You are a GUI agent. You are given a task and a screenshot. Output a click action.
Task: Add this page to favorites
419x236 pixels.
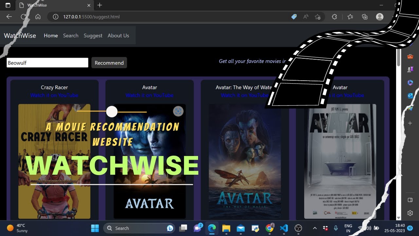[318, 17]
